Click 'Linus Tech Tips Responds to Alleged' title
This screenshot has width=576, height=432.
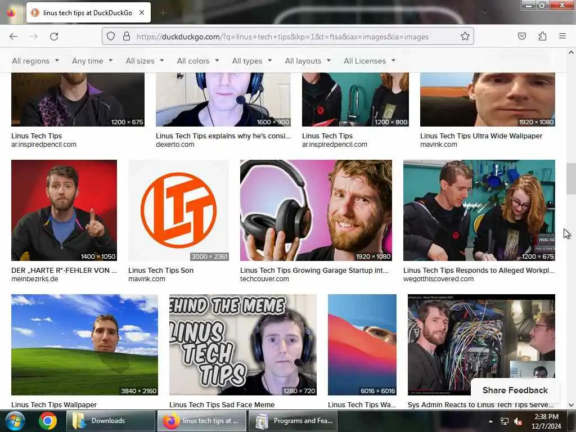coord(479,271)
